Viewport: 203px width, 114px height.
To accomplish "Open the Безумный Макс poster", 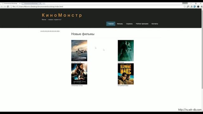I will point(126,74).
